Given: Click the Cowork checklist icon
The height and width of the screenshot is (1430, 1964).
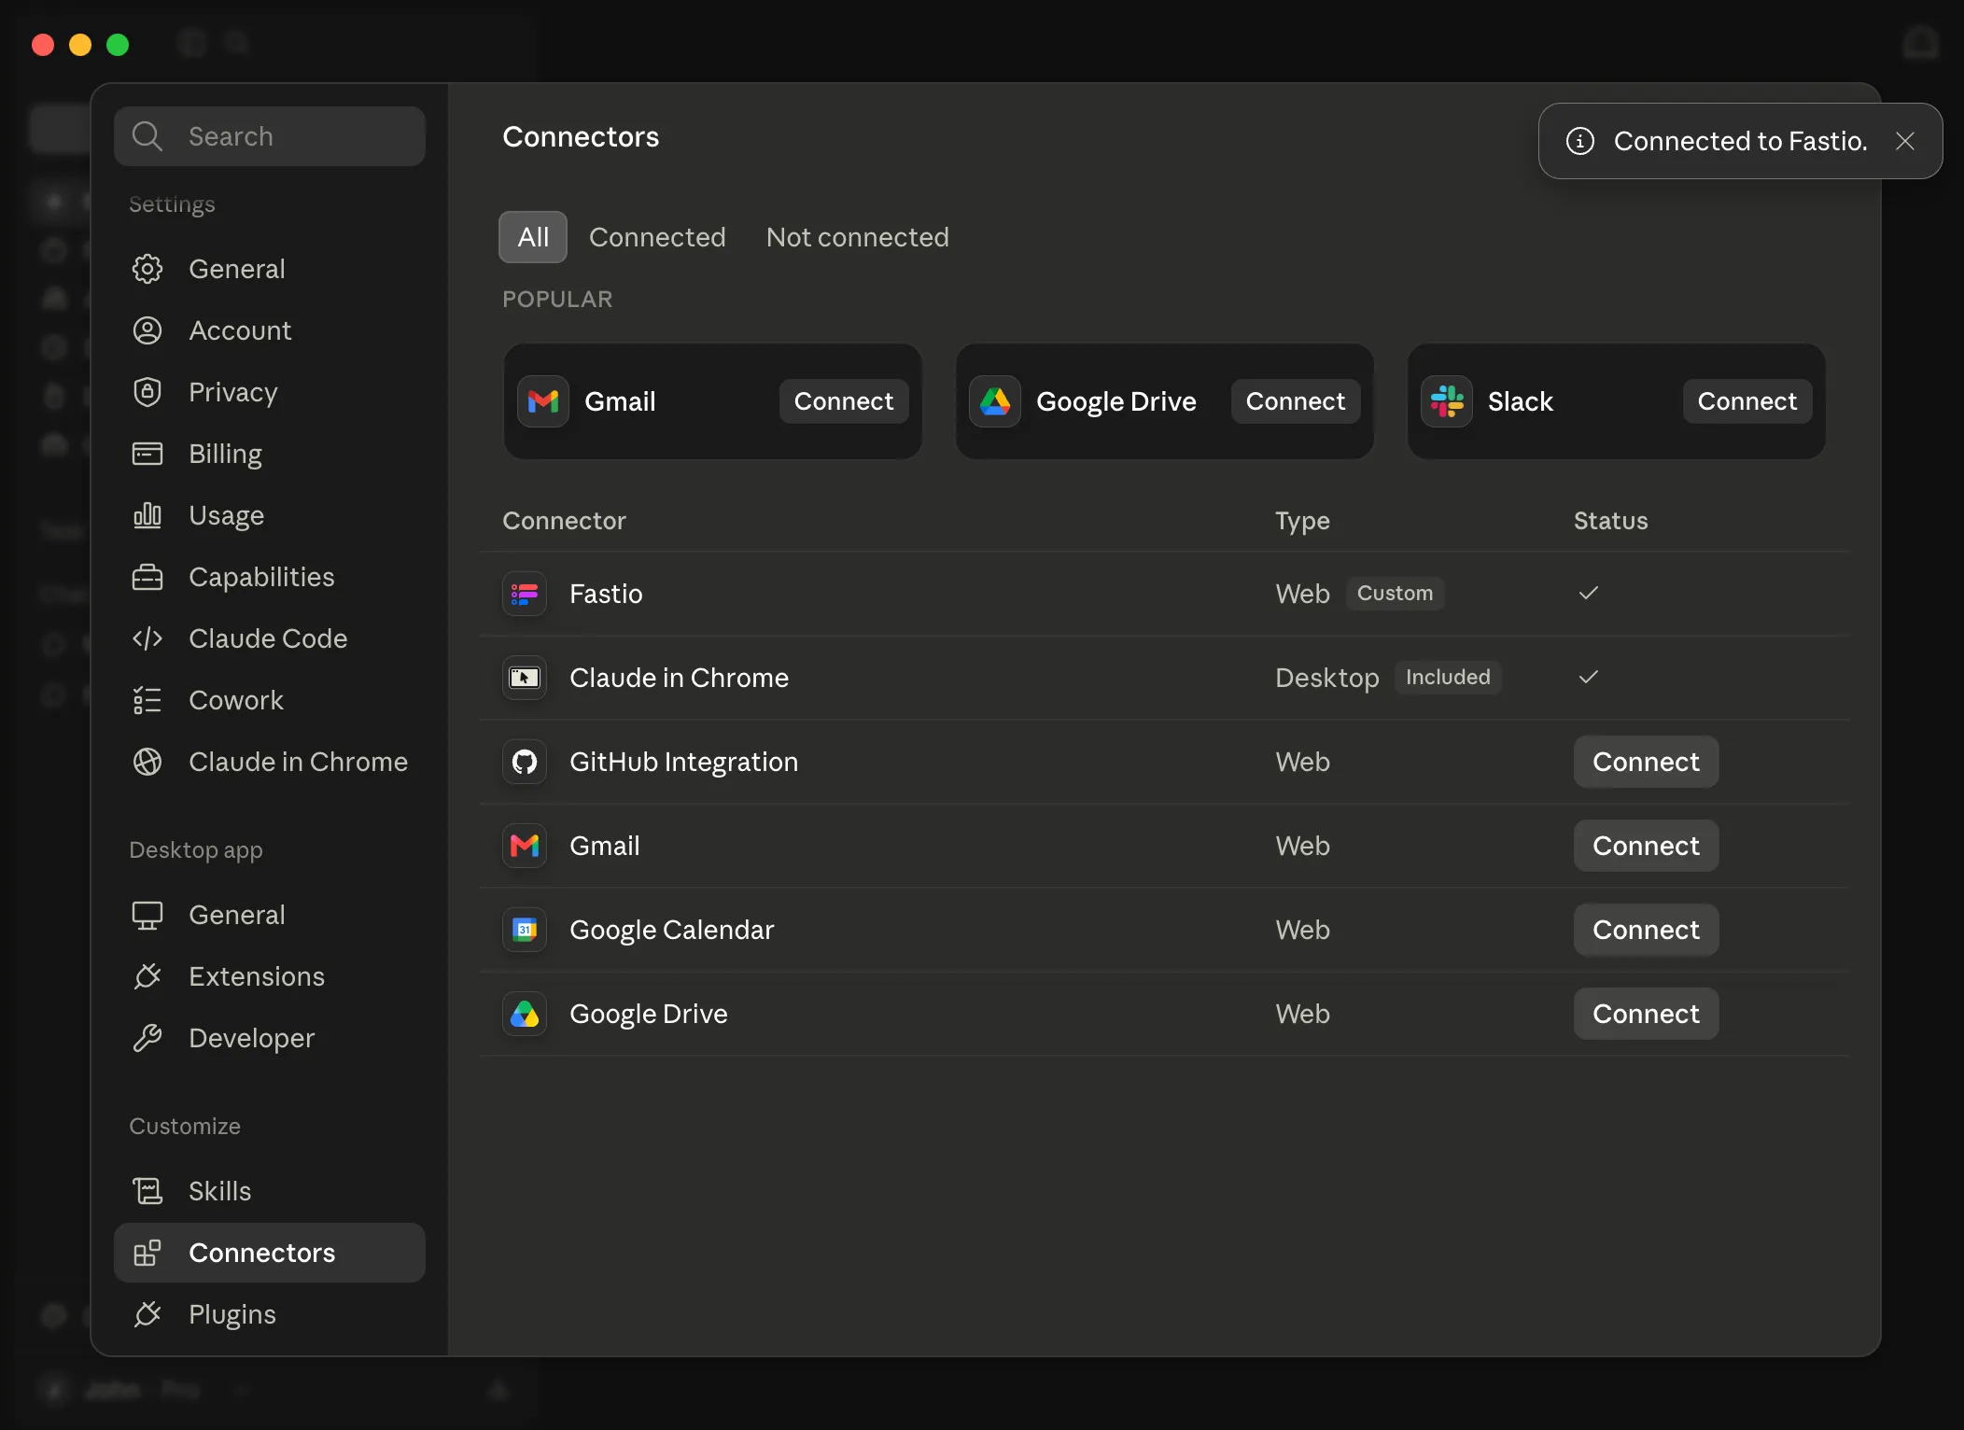Looking at the screenshot, I should (147, 700).
